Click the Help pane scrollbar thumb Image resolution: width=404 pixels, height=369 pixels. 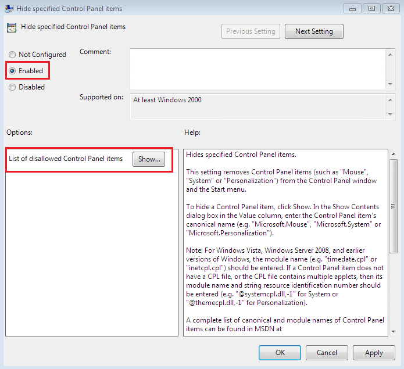(393, 206)
